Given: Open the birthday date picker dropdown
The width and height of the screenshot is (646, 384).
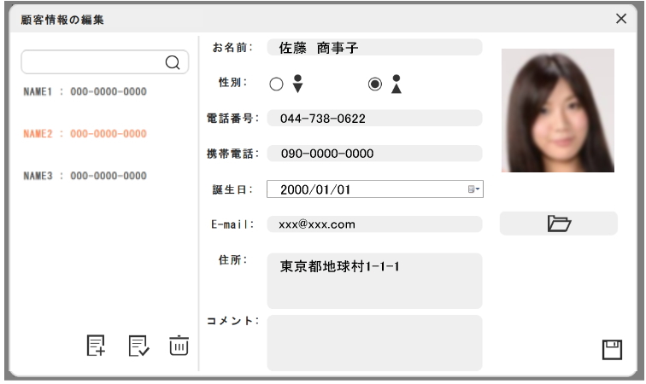Looking at the screenshot, I should coord(474,189).
